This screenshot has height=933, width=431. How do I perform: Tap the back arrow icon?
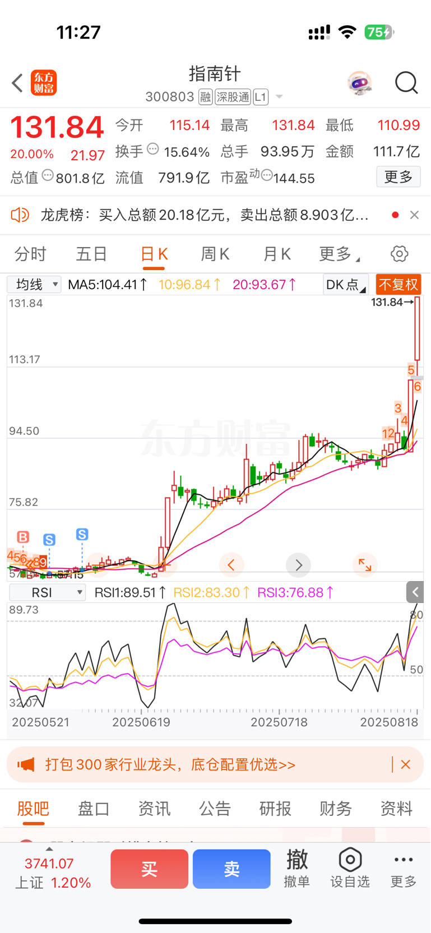(17, 83)
